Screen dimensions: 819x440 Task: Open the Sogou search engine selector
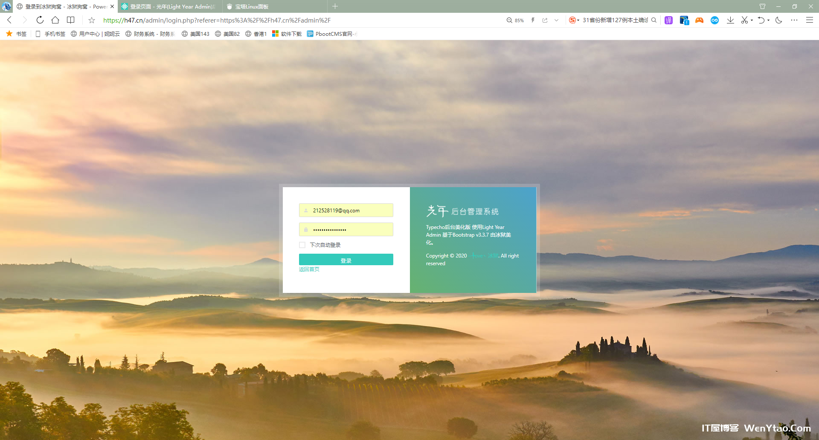[574, 20]
